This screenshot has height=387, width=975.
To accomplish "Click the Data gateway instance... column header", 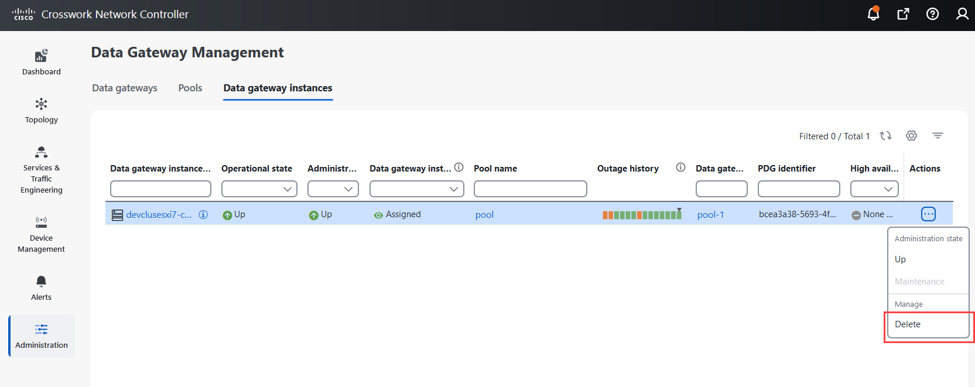I will pyautogui.click(x=160, y=169).
